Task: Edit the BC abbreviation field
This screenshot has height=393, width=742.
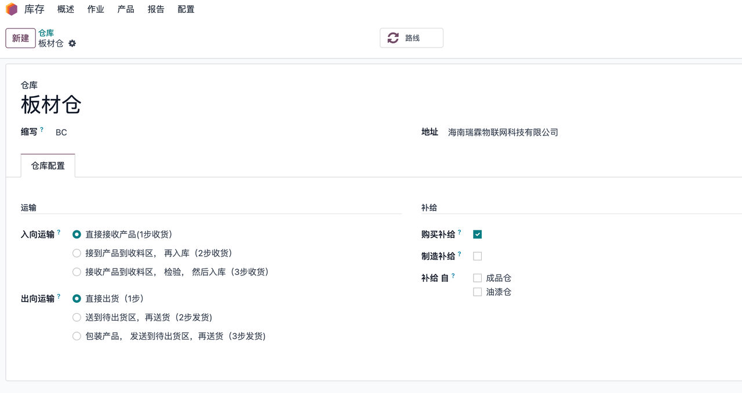Action: [x=61, y=133]
